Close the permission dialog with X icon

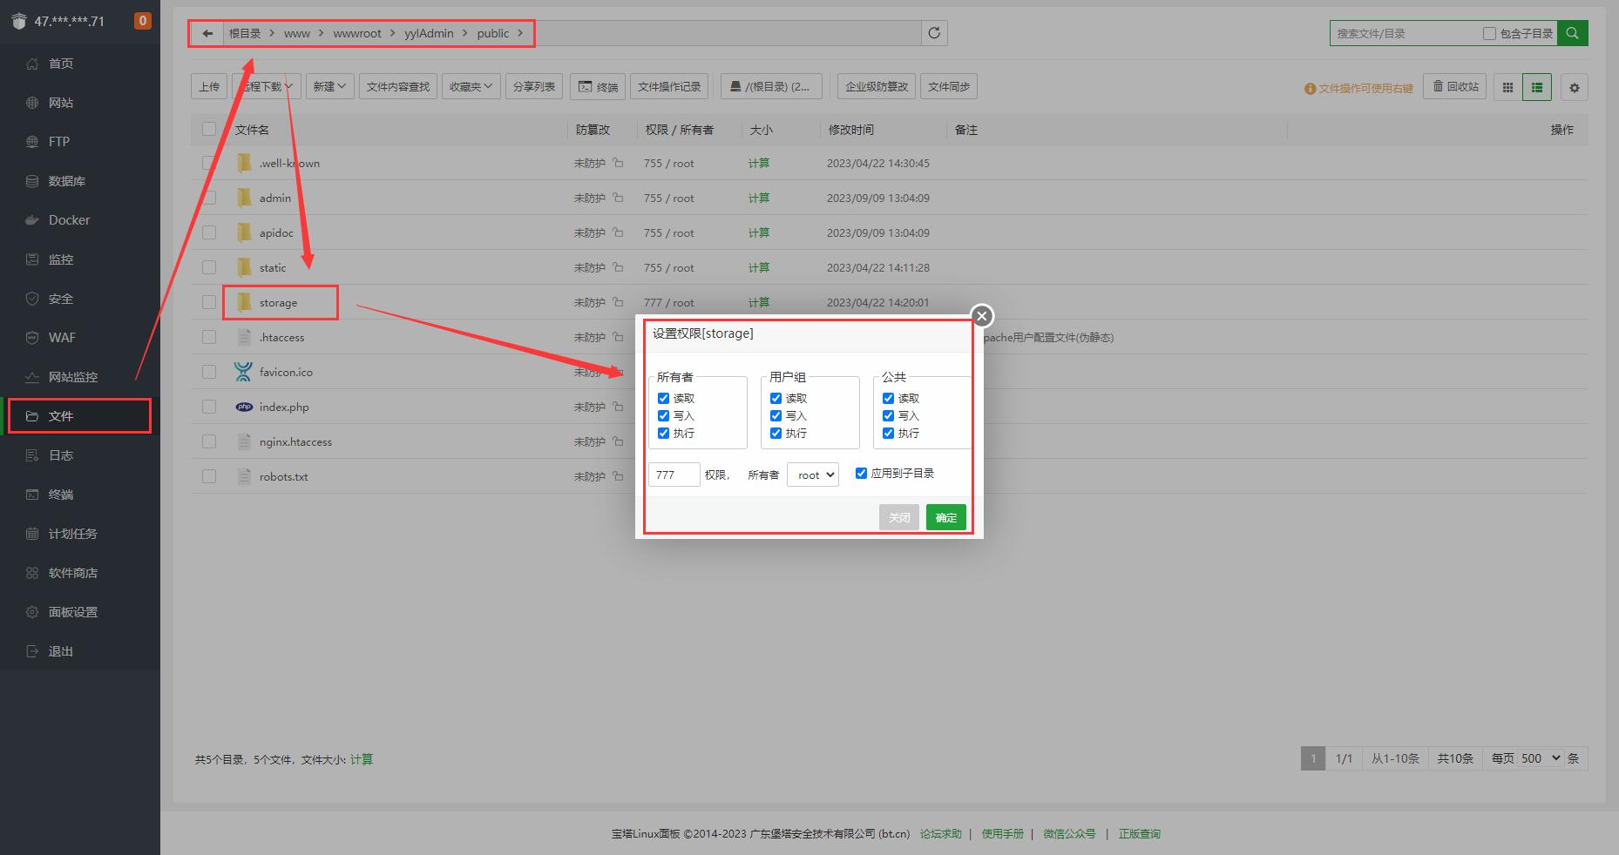pyautogui.click(x=981, y=316)
